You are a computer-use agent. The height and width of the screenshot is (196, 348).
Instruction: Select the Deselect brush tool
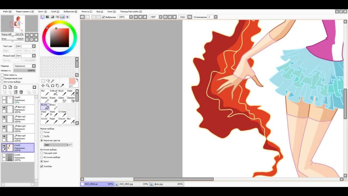tap(71, 99)
